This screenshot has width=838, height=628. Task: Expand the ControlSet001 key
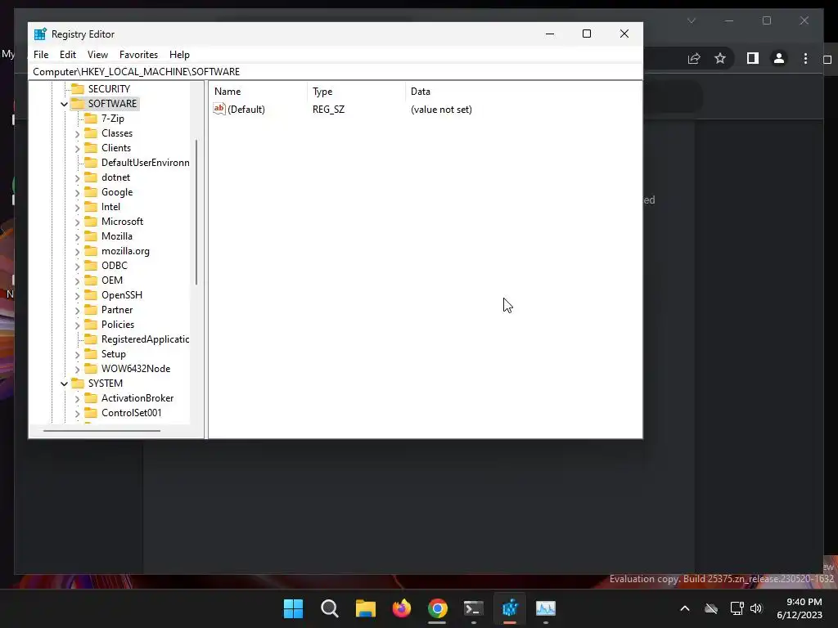pos(78,413)
